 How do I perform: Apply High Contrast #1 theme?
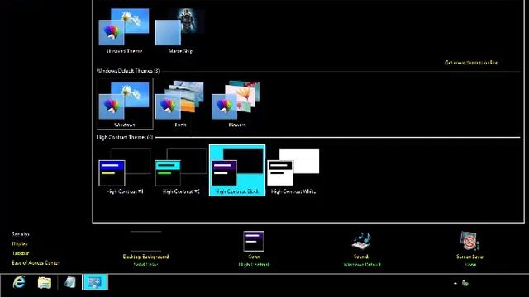[125, 171]
